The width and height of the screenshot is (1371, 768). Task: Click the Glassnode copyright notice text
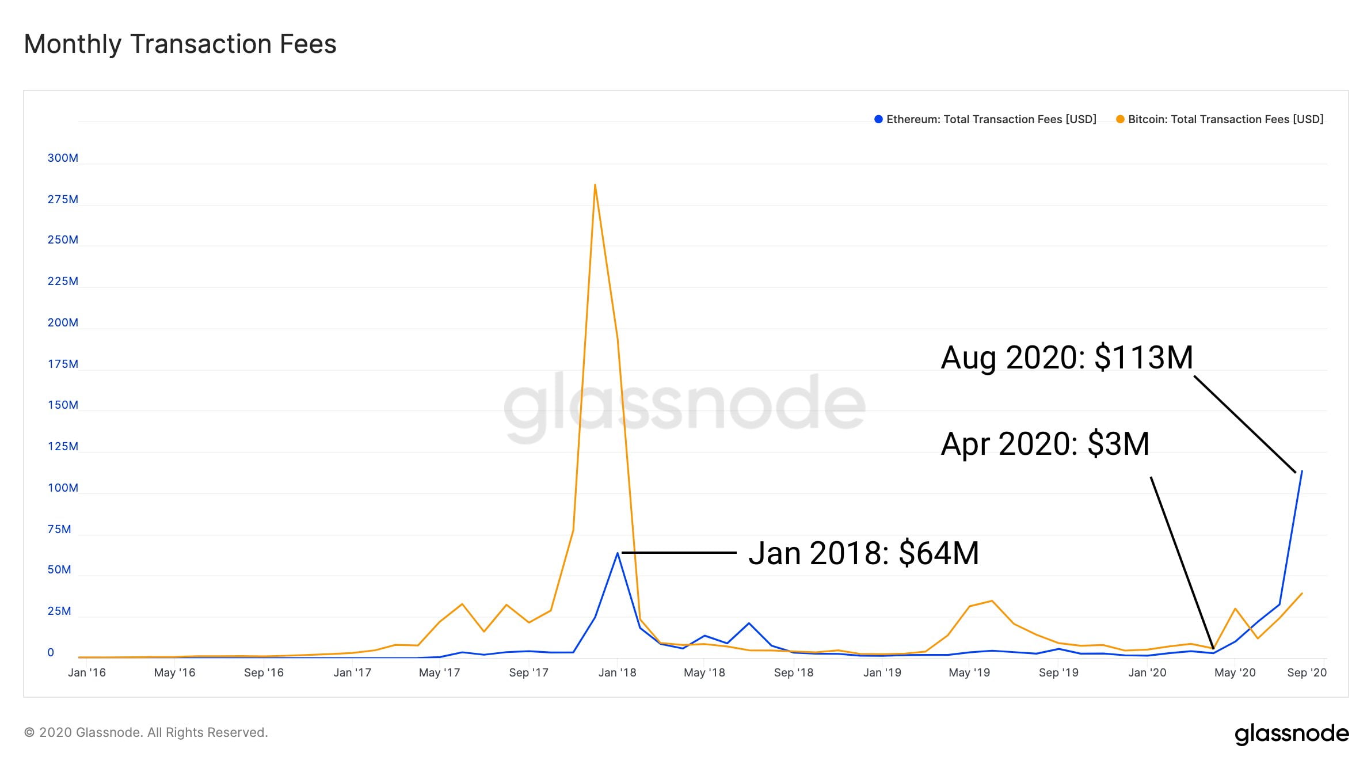coord(146,732)
